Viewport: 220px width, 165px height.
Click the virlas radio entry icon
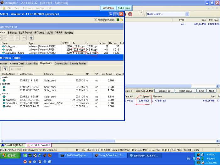tap(4, 106)
